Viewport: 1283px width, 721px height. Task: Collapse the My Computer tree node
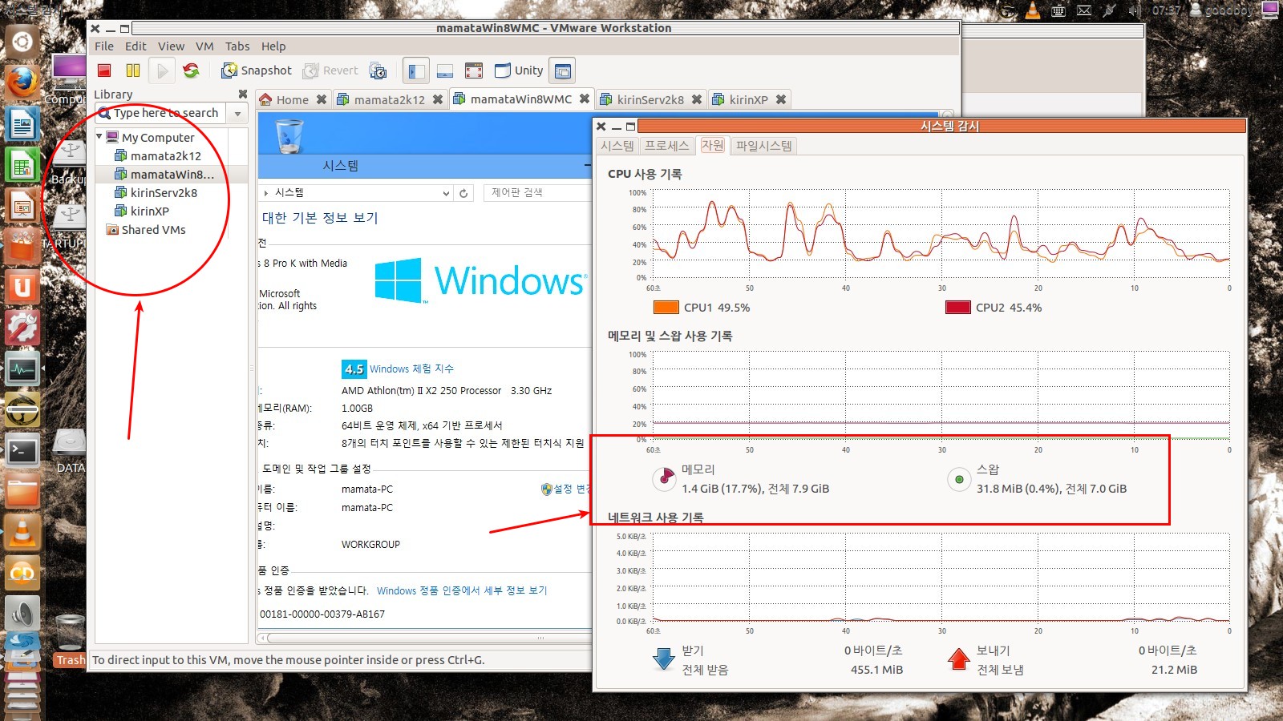(99, 137)
